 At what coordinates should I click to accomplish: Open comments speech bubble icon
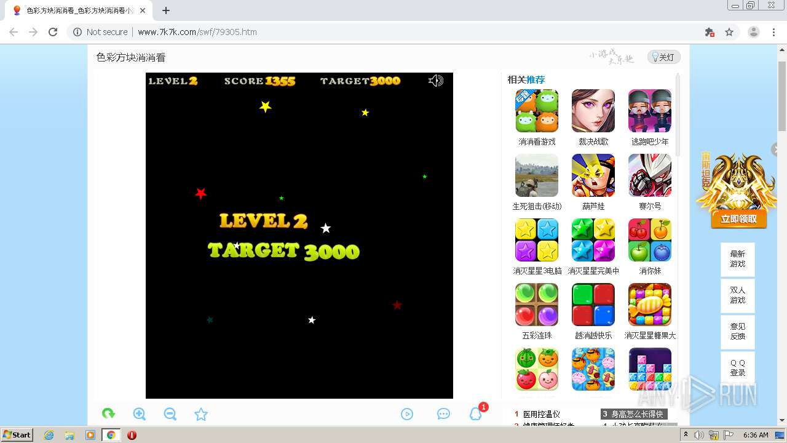(x=443, y=414)
